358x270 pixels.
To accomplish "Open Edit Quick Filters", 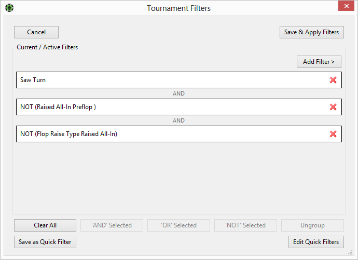I will [x=316, y=242].
